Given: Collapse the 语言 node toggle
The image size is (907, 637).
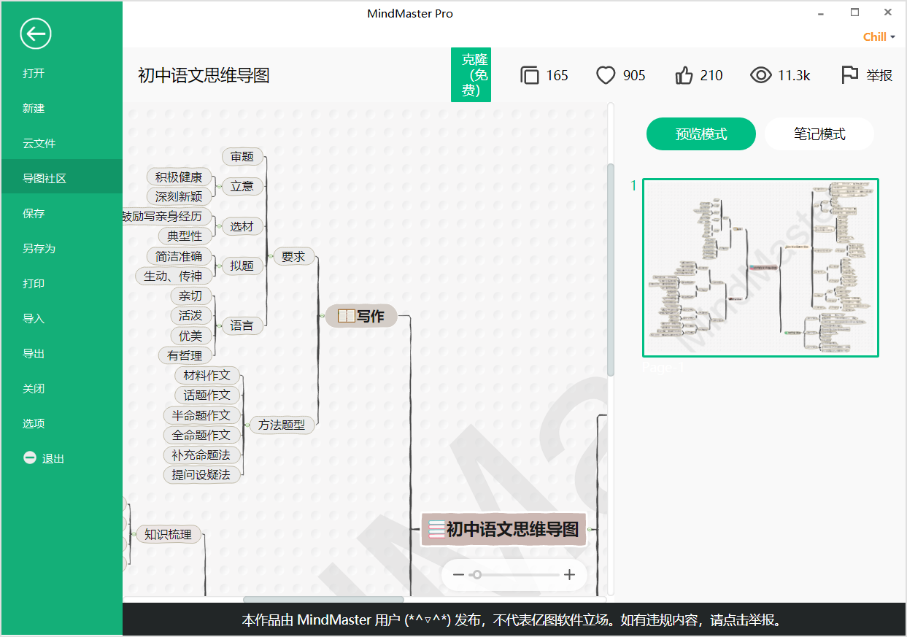Looking at the screenshot, I should (x=218, y=325).
